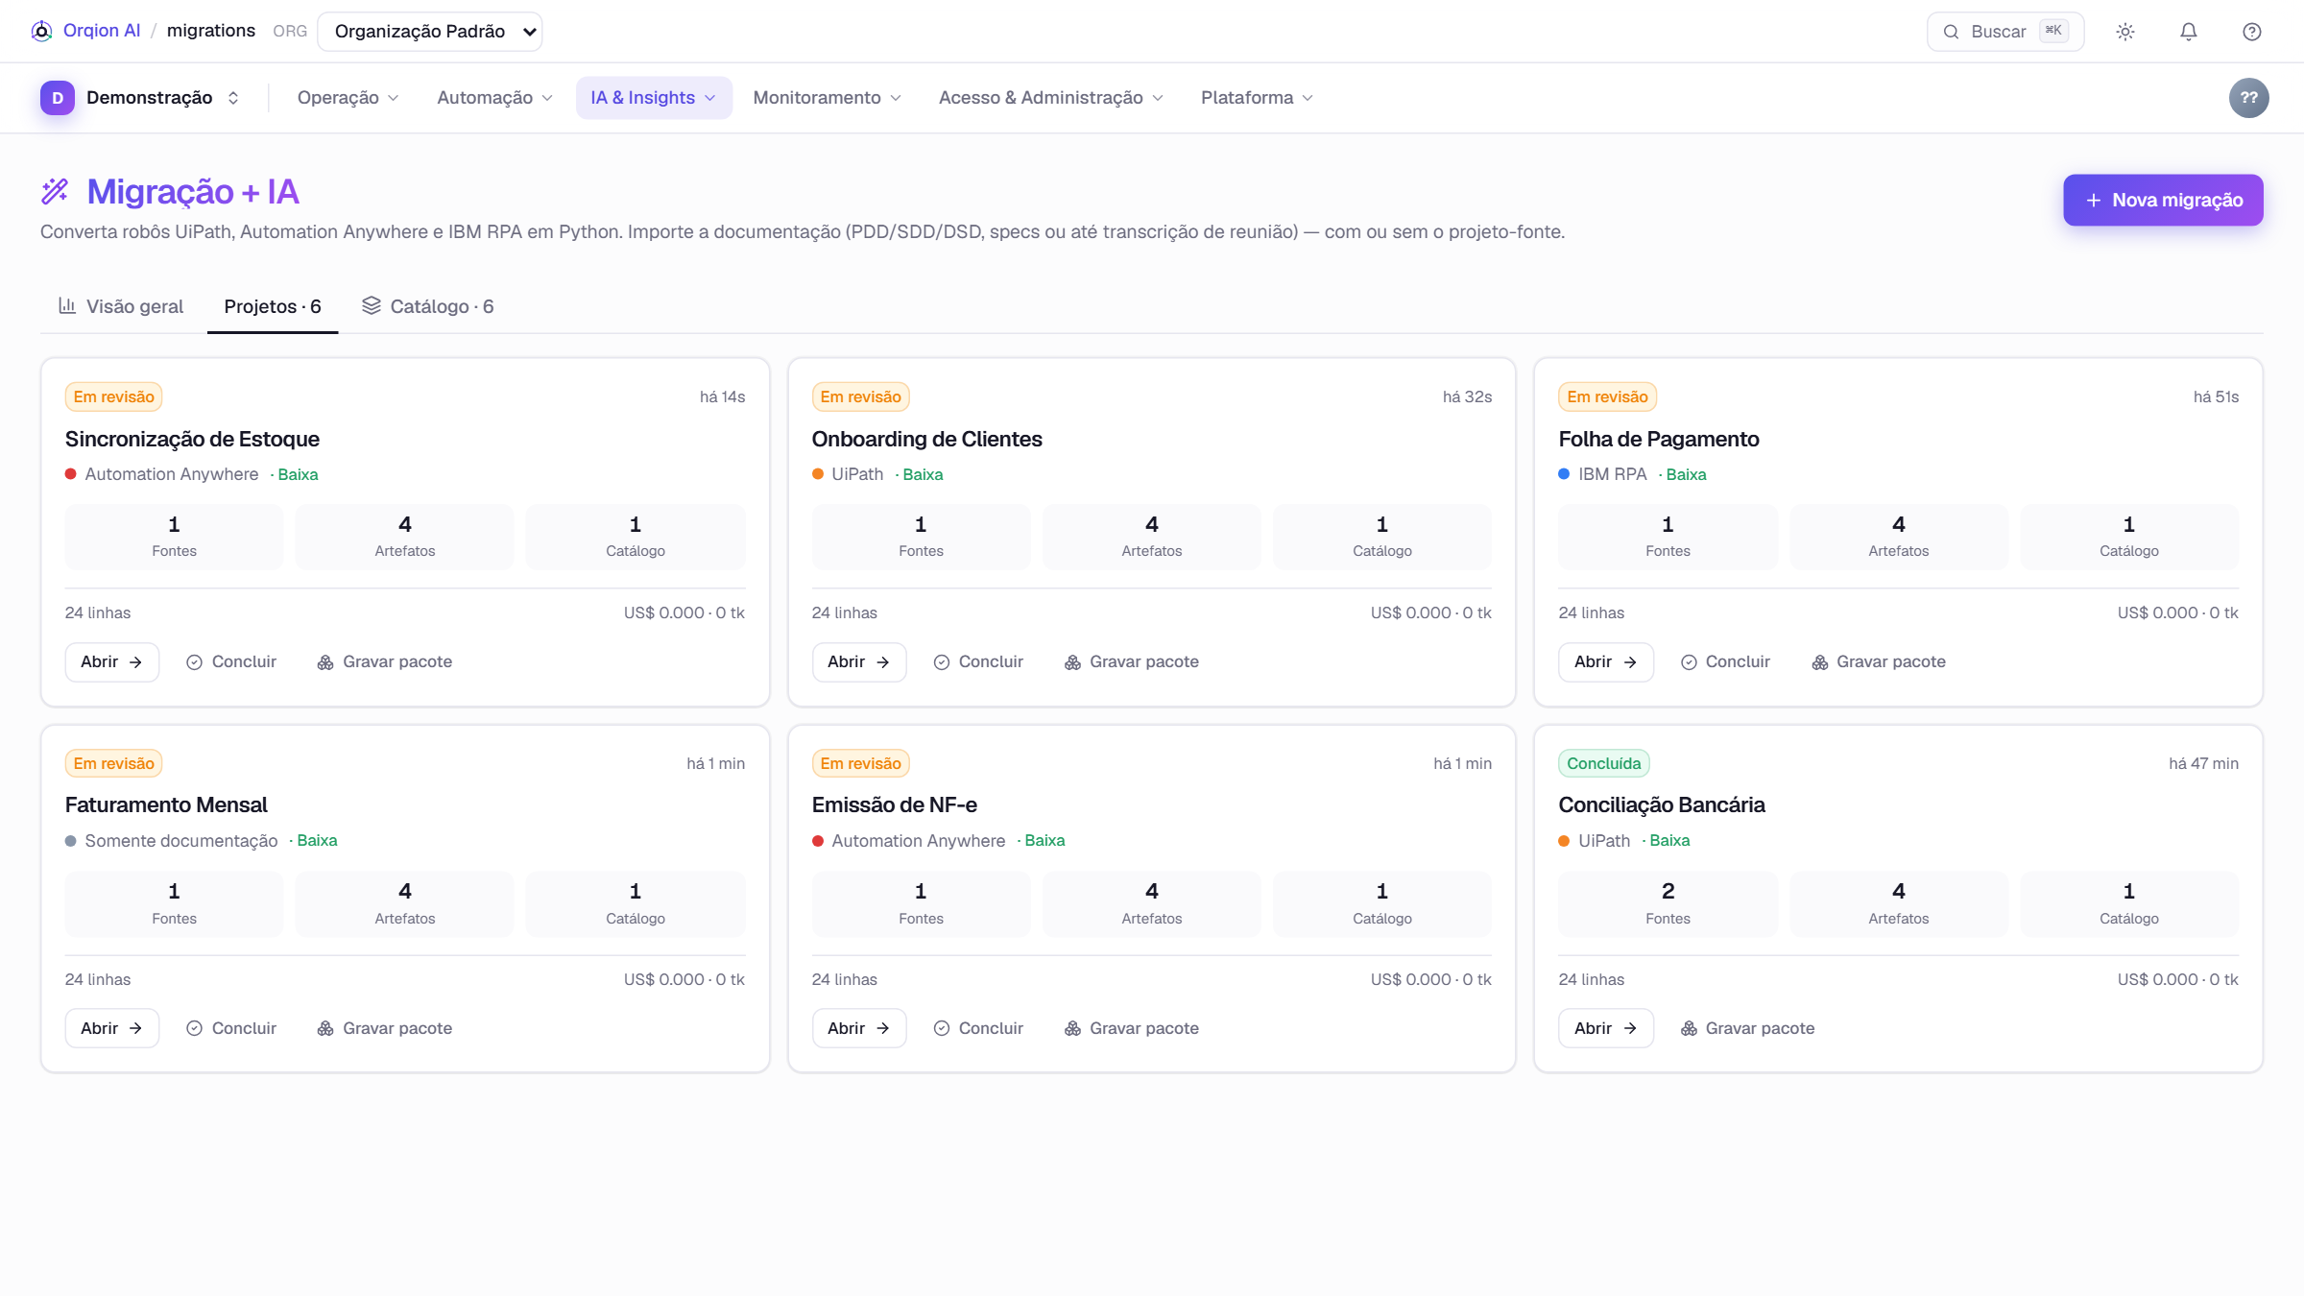Toggle the light/dark theme sun icon
2304x1296 pixels.
(x=2125, y=32)
